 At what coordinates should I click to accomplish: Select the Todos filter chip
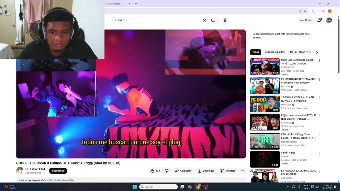coord(256,52)
